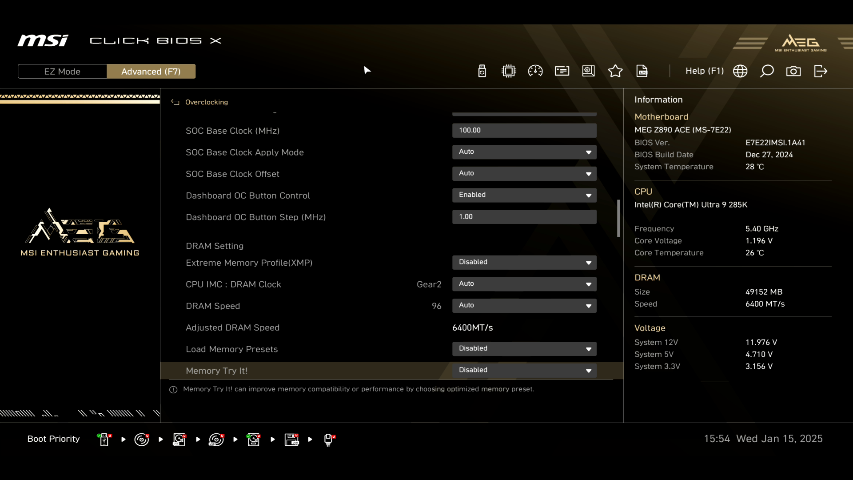Open Dashboard OC Button Control dropdown
The width and height of the screenshot is (853, 480).
[524, 195]
